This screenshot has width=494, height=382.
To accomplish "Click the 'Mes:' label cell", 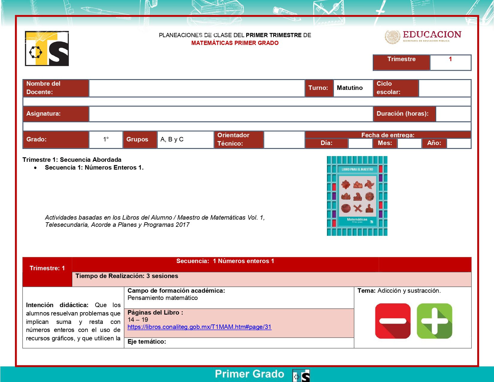I will pos(385,143).
